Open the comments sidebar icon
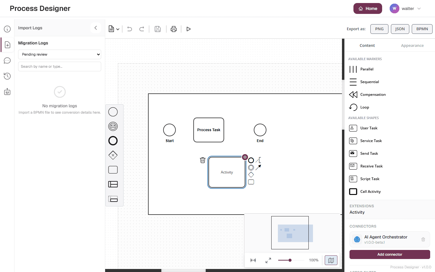The width and height of the screenshot is (435, 272). coord(7,60)
